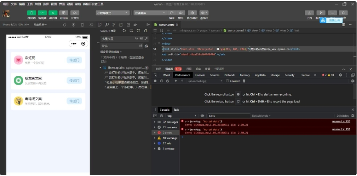Switch to the Network tab
Image resolution: width=357 pixels, height=176 pixels.
coord(229,75)
